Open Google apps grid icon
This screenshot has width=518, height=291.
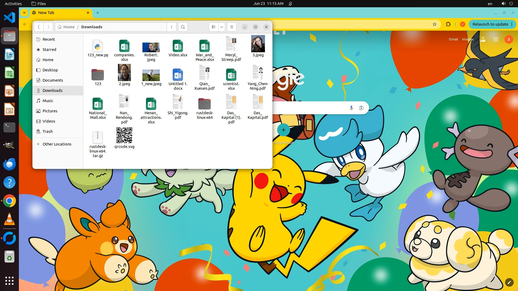pos(496,39)
